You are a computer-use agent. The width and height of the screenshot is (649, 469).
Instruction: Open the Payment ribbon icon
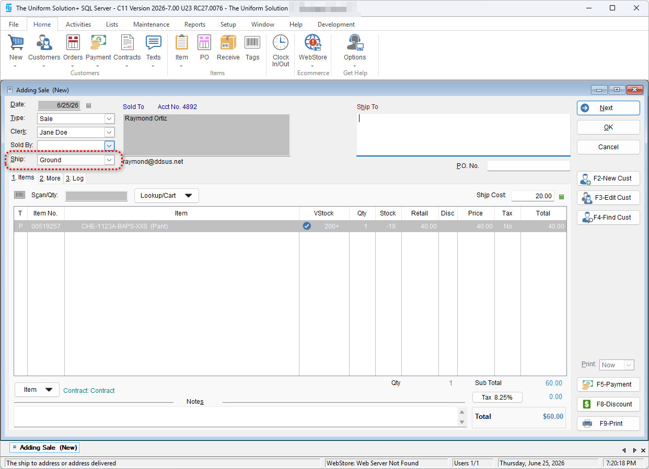point(98,43)
